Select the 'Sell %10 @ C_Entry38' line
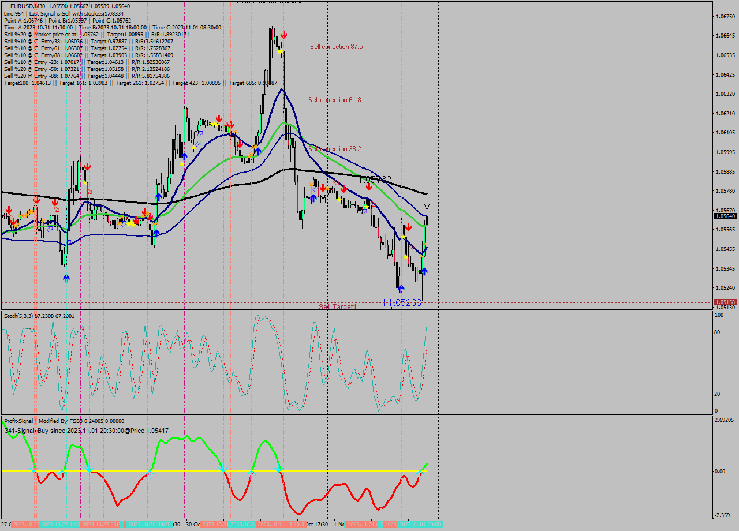739x531 pixels. click(x=87, y=41)
